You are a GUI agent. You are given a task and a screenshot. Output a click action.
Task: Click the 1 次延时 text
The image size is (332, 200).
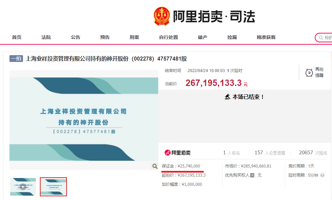pos(235,70)
